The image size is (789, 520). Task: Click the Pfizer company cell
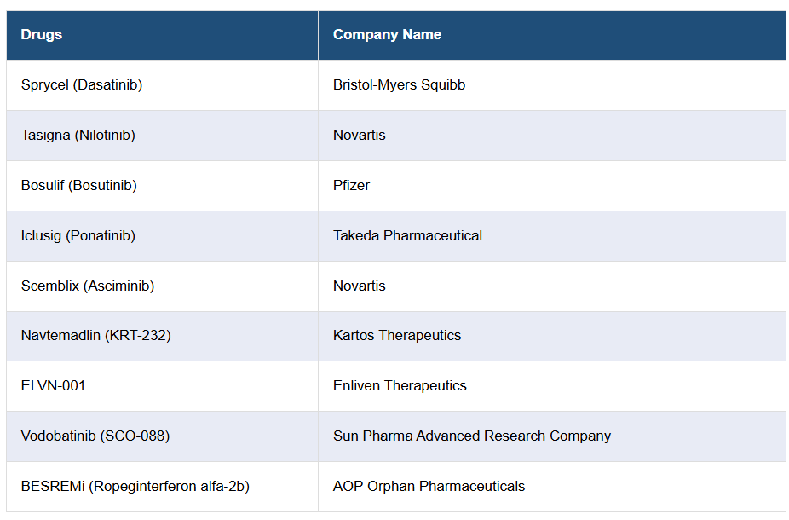[351, 185]
